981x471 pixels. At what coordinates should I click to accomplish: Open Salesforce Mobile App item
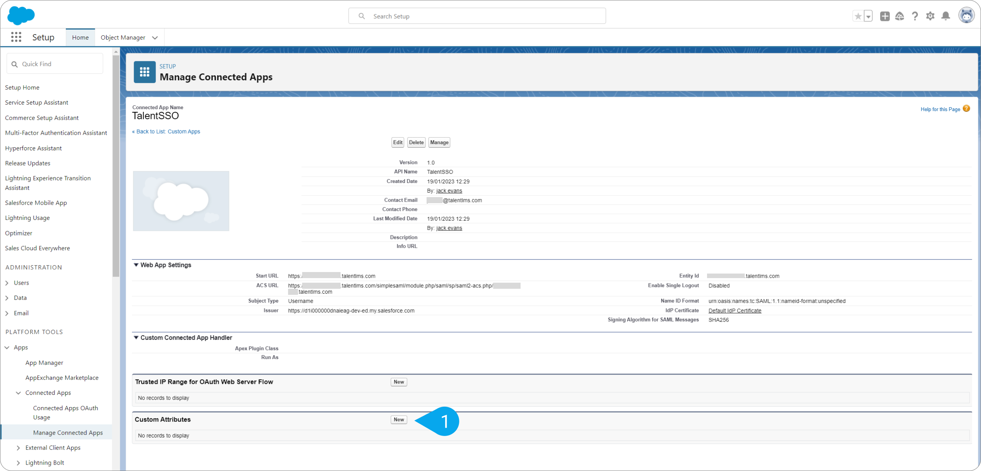pyautogui.click(x=36, y=202)
